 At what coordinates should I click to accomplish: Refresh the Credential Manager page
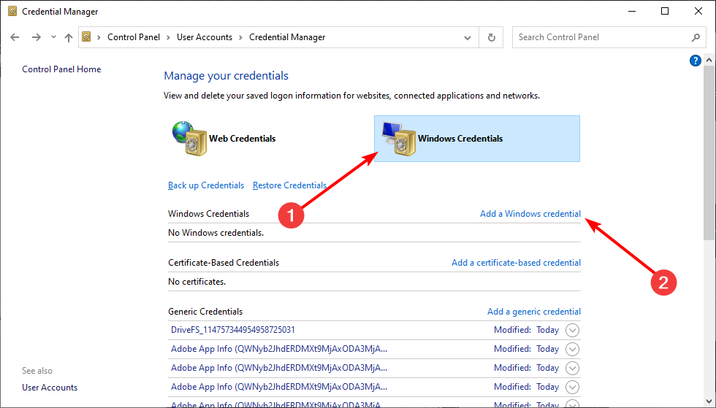491,37
